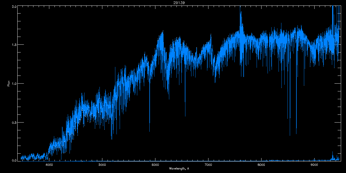
Task: Click the 2.0 y-axis tick label
Action: click(x=14, y=6)
